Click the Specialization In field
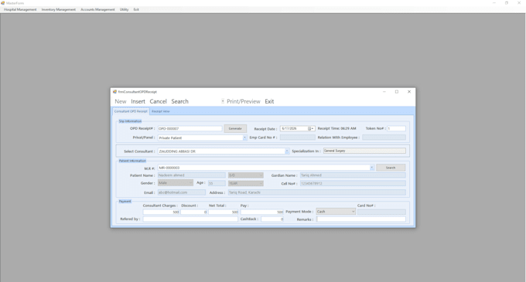 pyautogui.click(x=364, y=151)
